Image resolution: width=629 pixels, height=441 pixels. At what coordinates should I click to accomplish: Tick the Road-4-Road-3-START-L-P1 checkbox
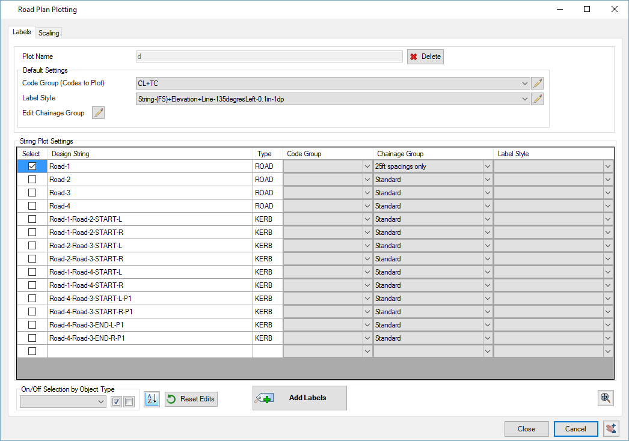(32, 298)
